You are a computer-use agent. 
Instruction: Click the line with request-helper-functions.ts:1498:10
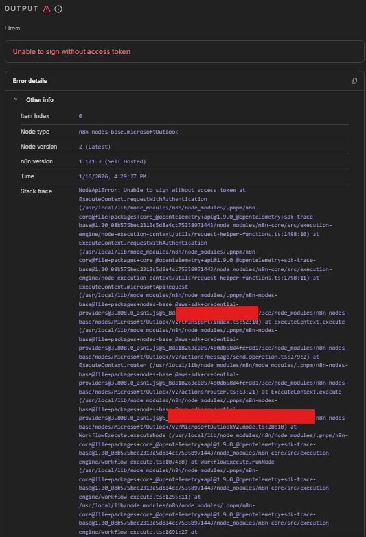(x=199, y=234)
